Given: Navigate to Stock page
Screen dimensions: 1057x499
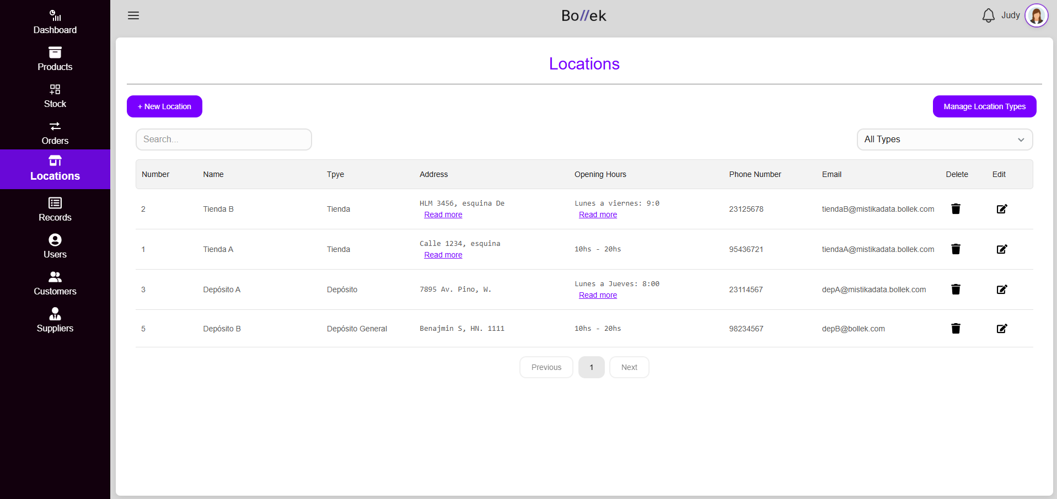Looking at the screenshot, I should pos(55,96).
